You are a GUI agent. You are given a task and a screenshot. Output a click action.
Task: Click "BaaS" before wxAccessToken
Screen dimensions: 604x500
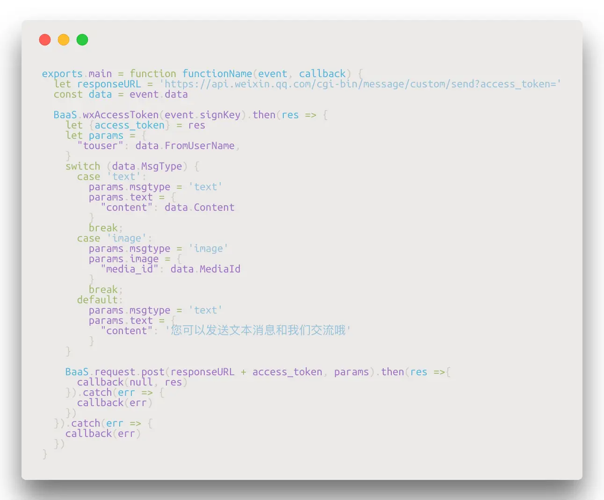pyautogui.click(x=65, y=115)
